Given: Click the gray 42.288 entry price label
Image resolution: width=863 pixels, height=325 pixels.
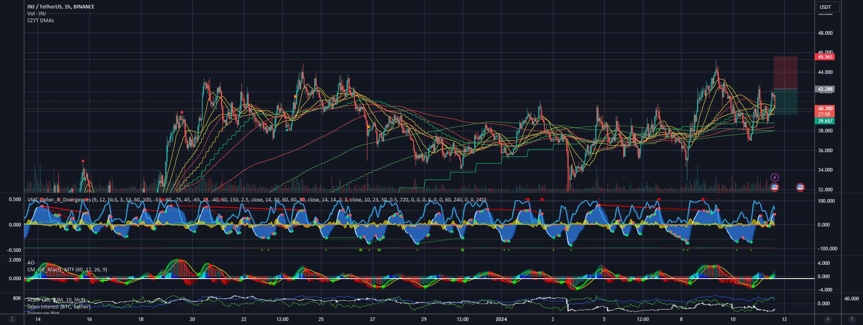Looking at the screenshot, I should 825,89.
